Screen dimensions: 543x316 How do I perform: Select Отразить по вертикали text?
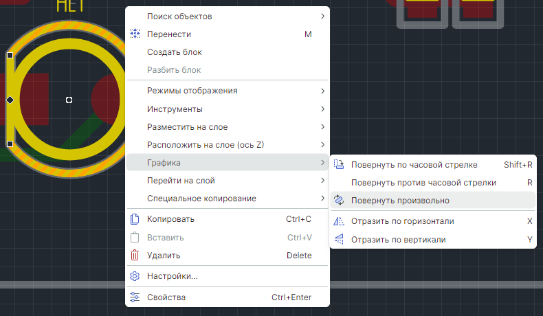tap(398, 240)
